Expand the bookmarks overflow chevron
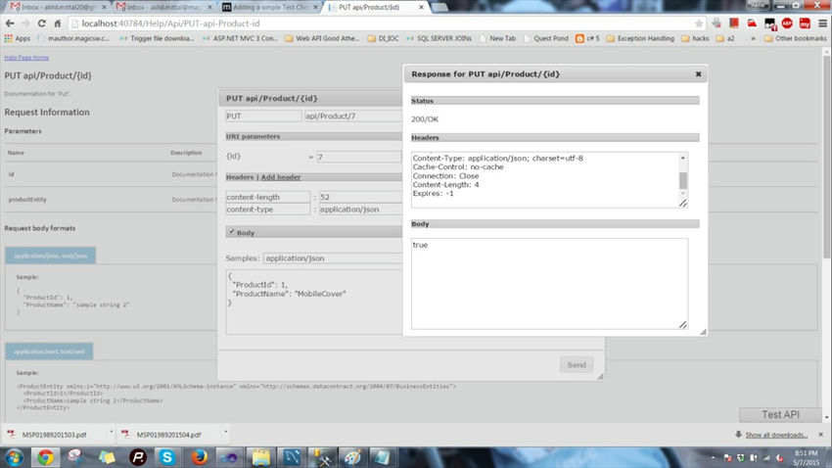 click(753, 38)
